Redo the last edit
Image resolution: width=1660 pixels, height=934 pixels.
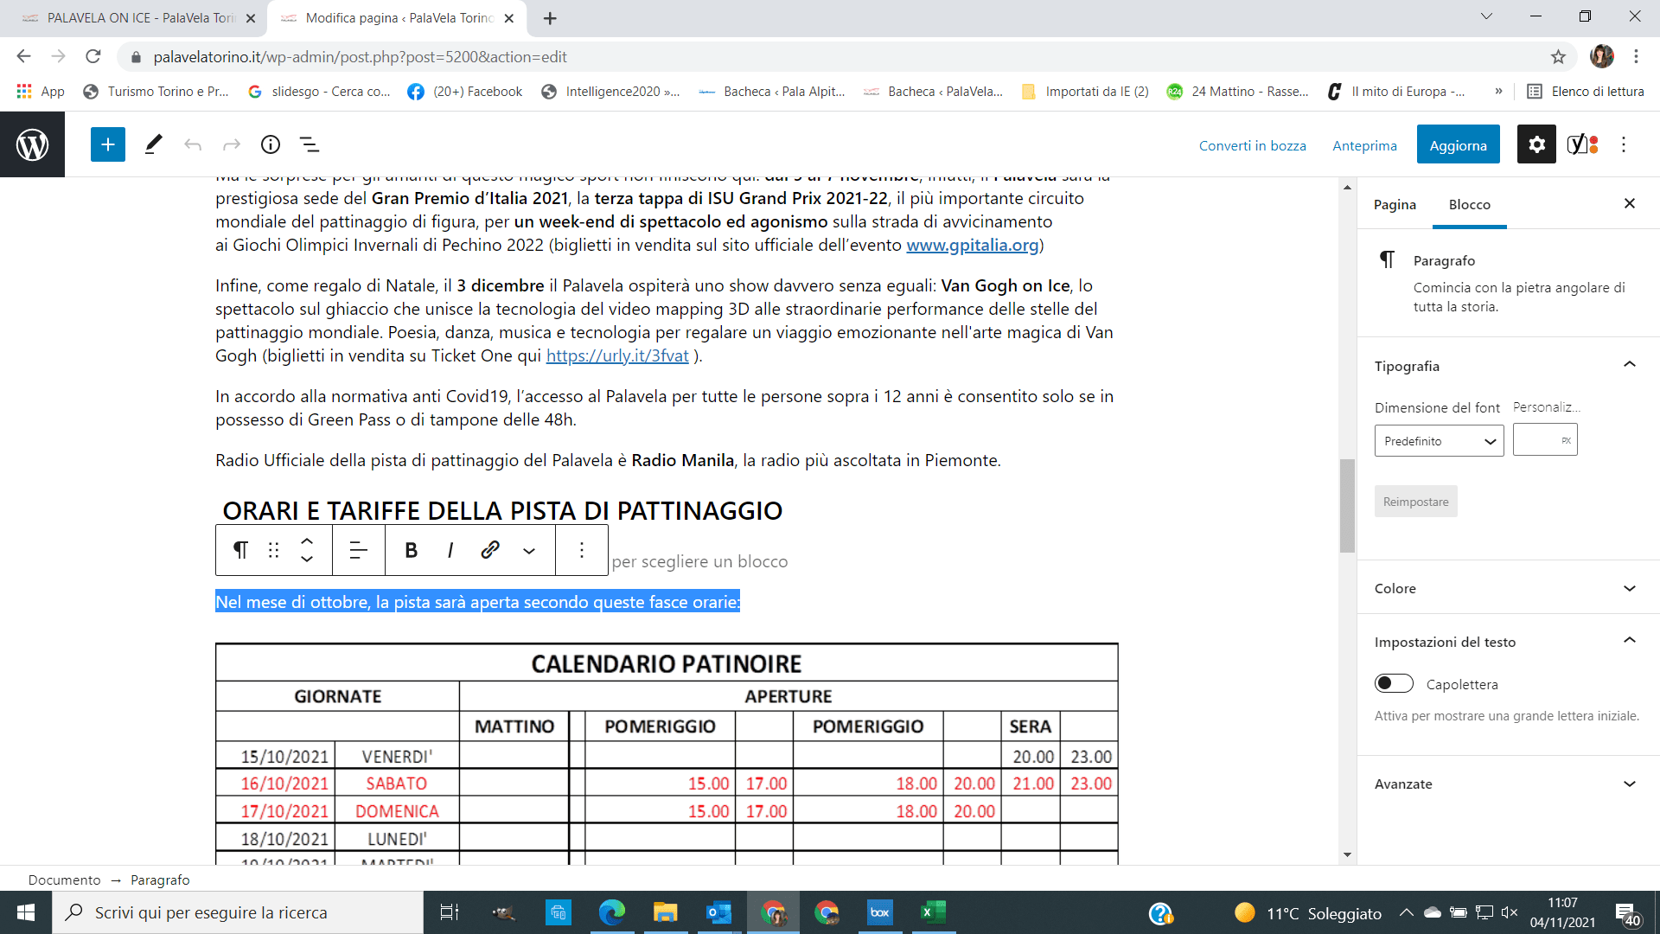231,144
